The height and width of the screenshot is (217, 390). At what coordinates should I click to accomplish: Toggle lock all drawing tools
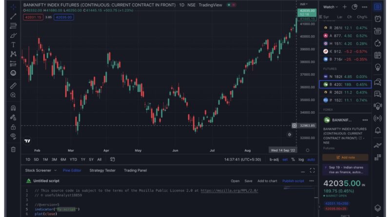coord(13,127)
